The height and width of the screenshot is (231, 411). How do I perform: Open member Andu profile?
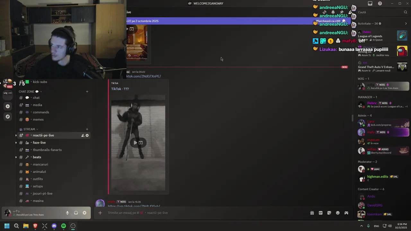point(383,196)
